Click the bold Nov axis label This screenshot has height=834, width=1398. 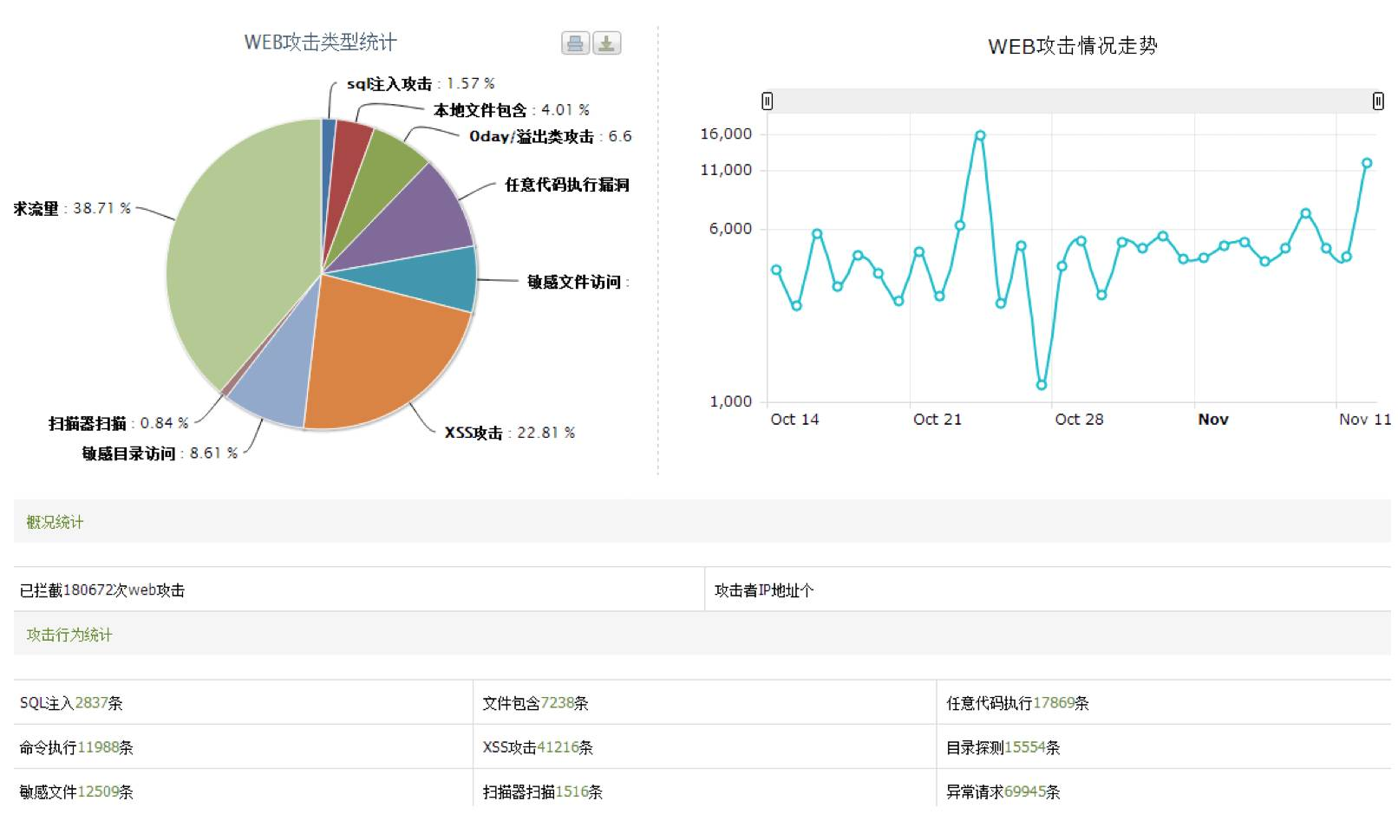1213,420
